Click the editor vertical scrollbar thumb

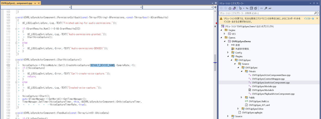[x=215, y=62]
